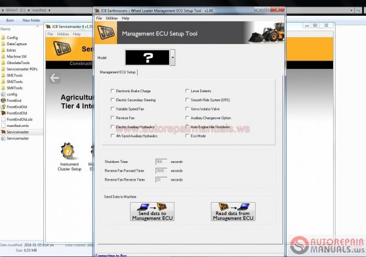Expand the manifest breadcrumb arrow

pos(49,10)
